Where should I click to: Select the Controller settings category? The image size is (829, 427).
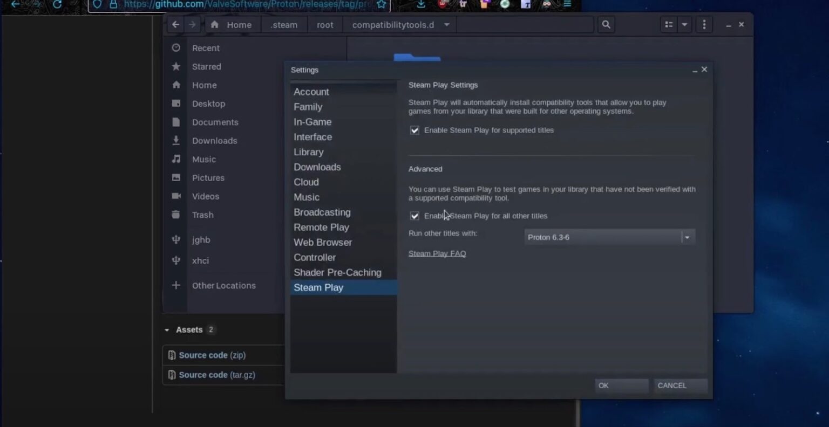[315, 257]
